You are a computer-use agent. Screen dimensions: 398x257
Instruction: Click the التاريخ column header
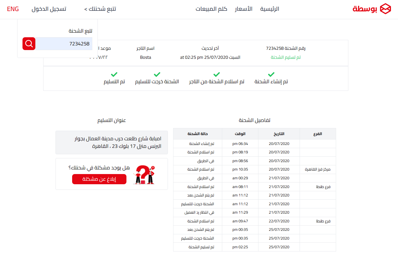coord(279,134)
